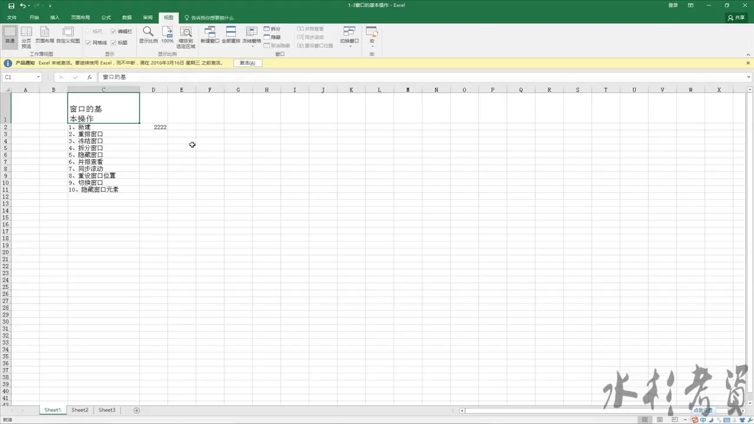
Task: Switch to 分页预览 page break preview
Action: click(x=27, y=37)
